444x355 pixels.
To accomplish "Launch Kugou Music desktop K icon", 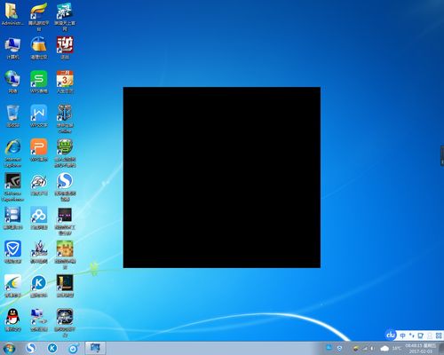I will [39, 283].
